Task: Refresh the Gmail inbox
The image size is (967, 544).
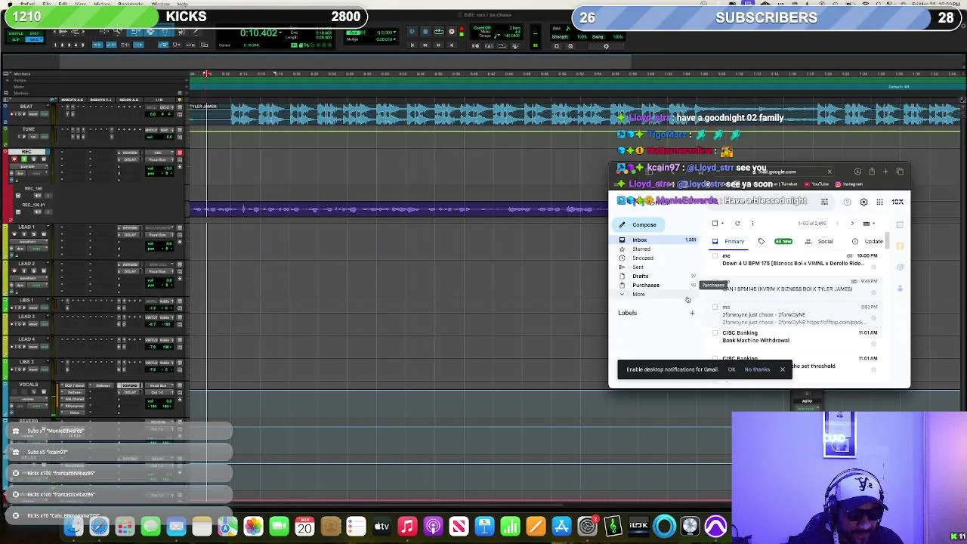Action: [737, 224]
